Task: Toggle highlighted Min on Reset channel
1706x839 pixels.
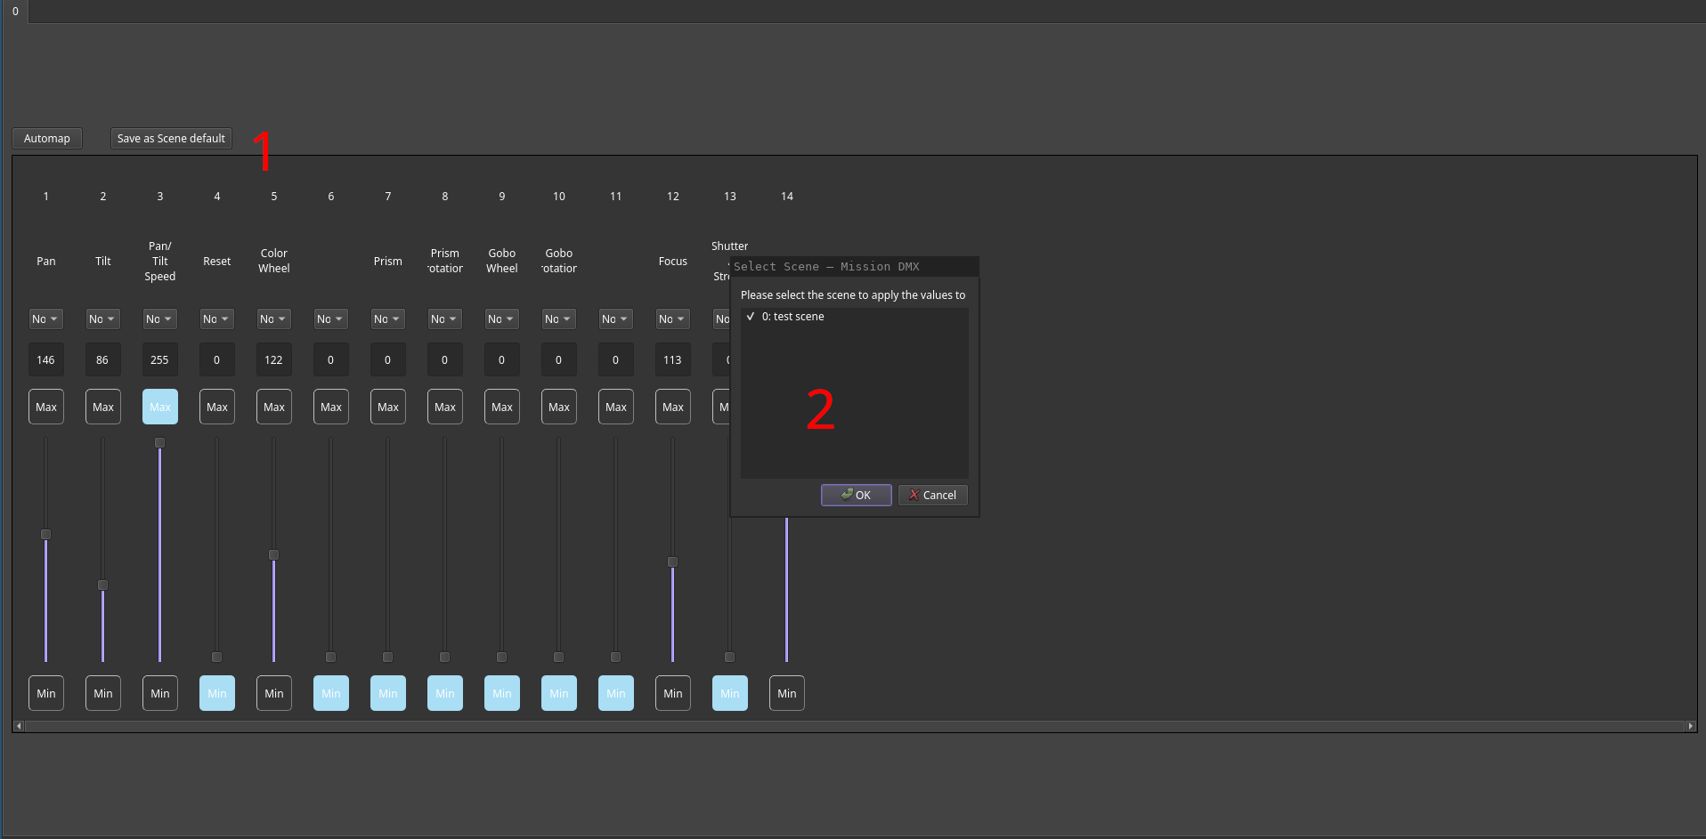Action: [217, 693]
